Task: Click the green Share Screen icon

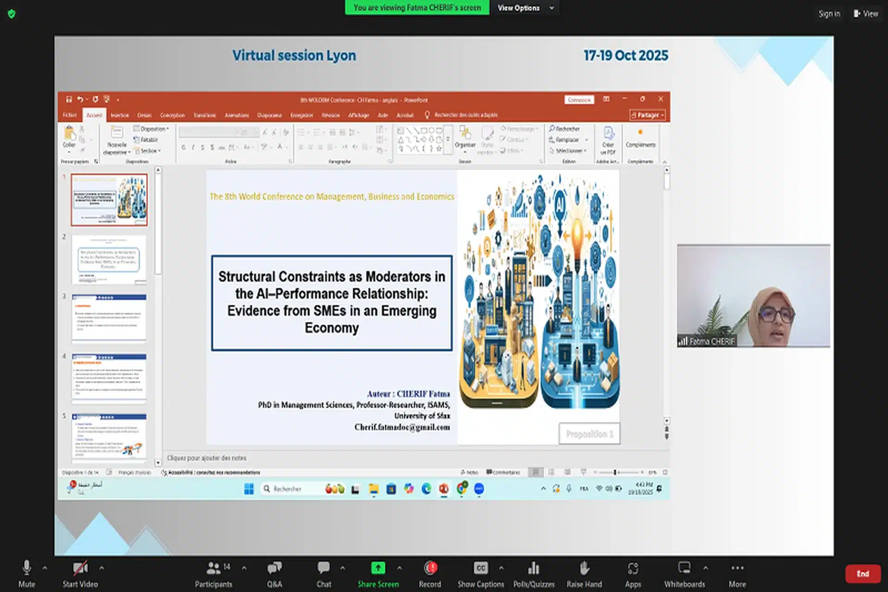Action: point(378,568)
